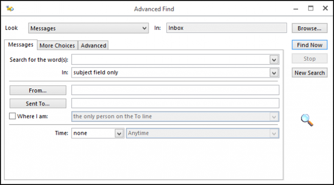
Task: Switch to the Advanced tab
Action: tap(94, 45)
